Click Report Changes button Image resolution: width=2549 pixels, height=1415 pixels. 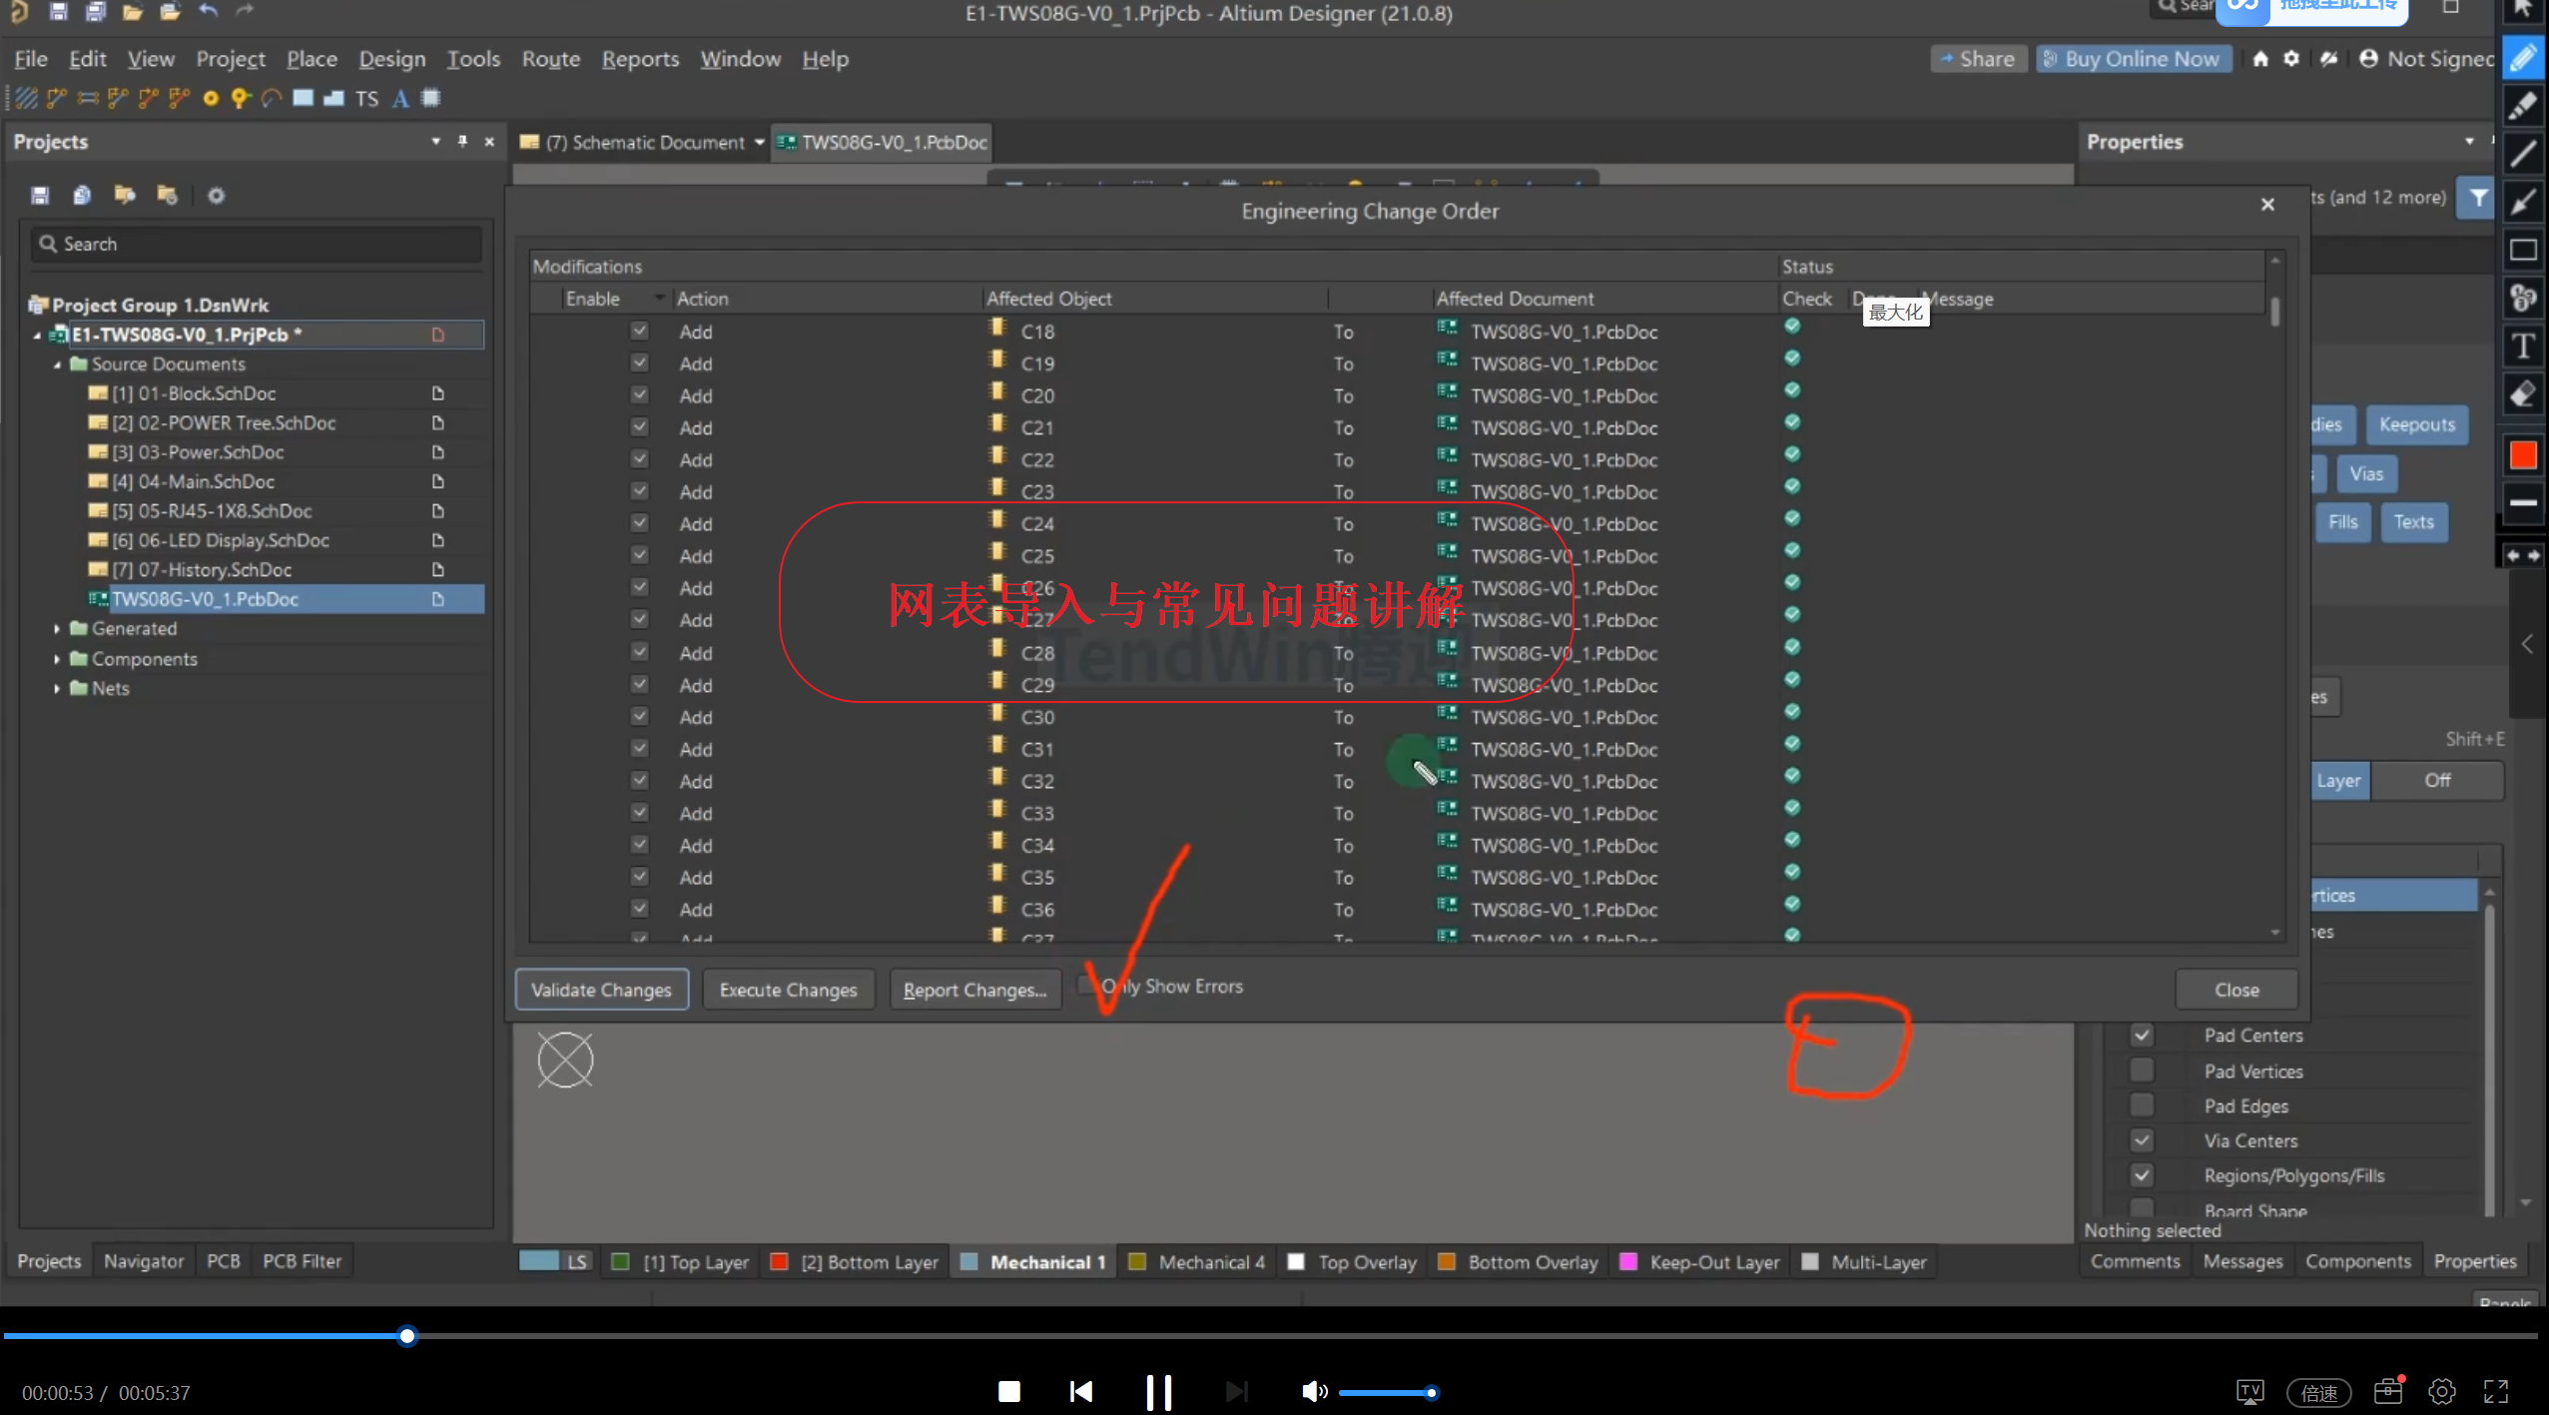(x=975, y=990)
